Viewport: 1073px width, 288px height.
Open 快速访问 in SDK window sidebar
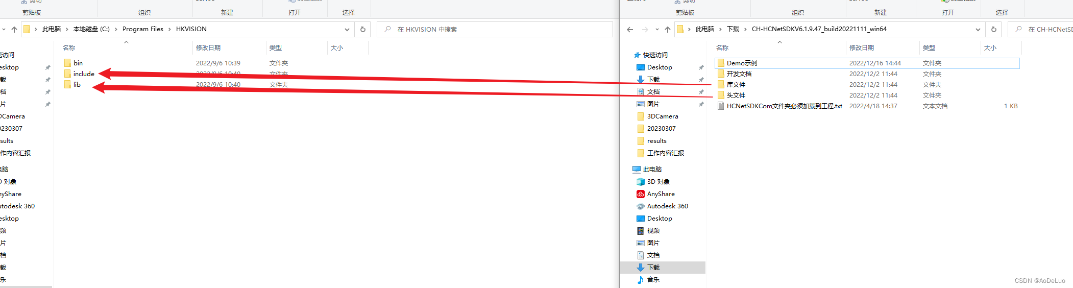(655, 55)
